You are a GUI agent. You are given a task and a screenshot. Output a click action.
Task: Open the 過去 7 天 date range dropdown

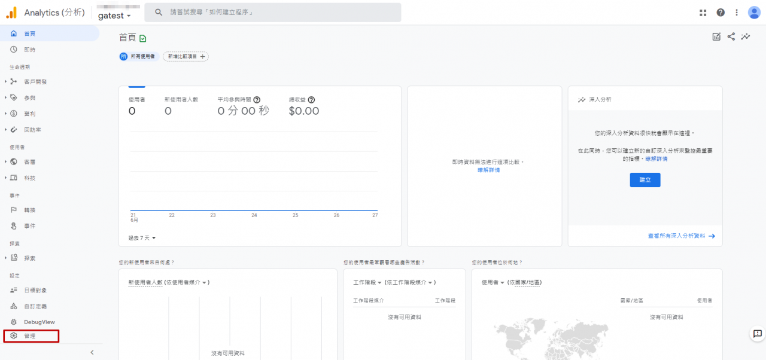[142, 238]
